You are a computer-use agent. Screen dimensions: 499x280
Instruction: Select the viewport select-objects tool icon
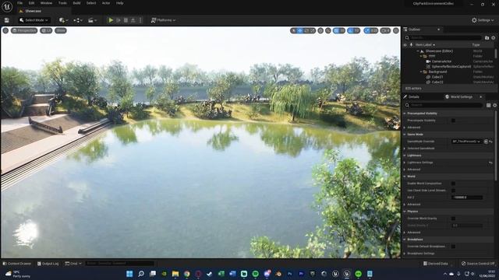293,30
